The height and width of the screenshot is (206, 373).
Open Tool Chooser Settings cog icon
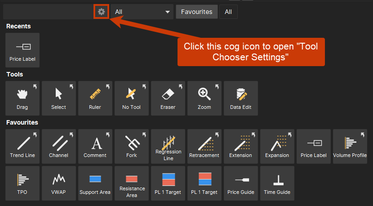(101, 12)
